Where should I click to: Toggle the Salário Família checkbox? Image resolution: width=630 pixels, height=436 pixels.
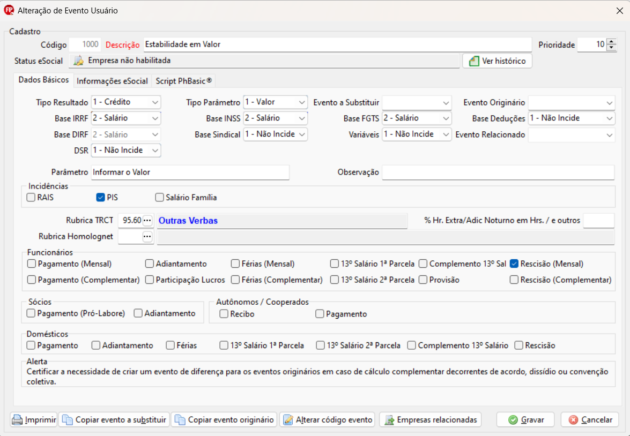tap(159, 198)
